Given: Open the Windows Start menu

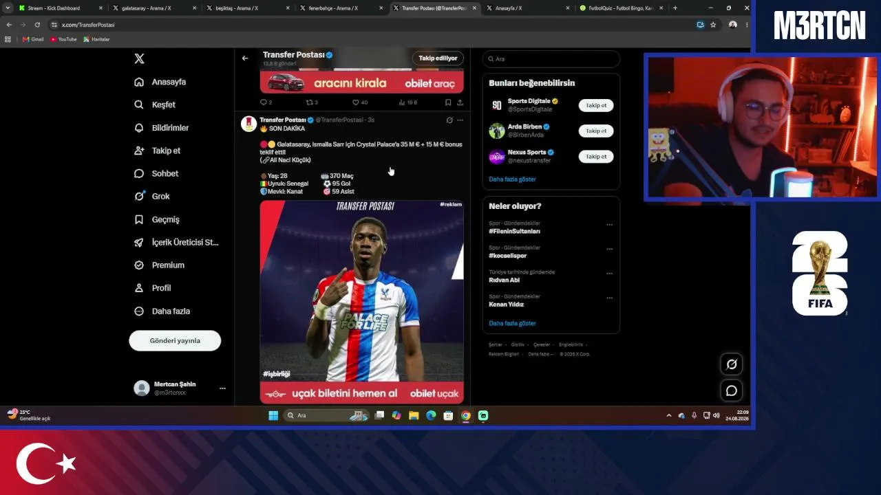Looking at the screenshot, I should coord(273,415).
